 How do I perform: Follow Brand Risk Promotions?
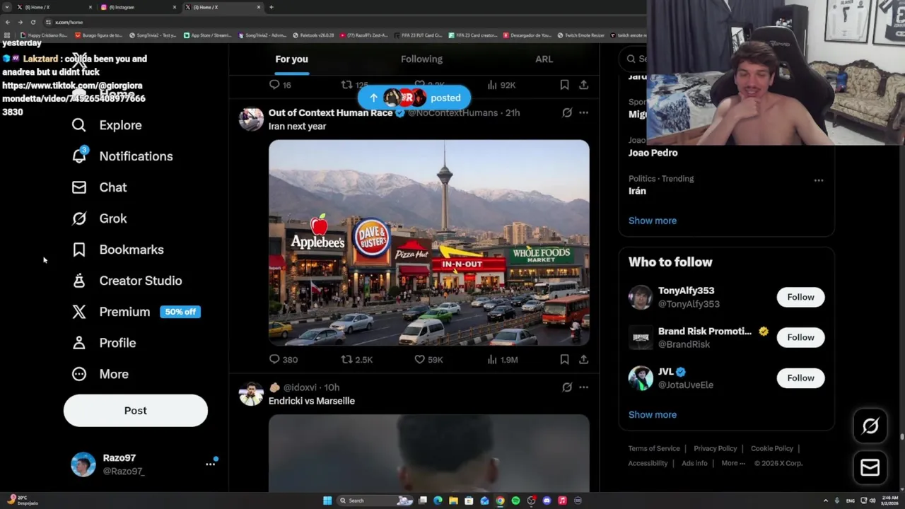tap(800, 337)
